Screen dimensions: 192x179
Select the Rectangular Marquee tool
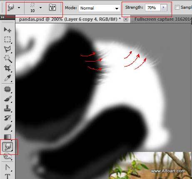tap(7, 40)
